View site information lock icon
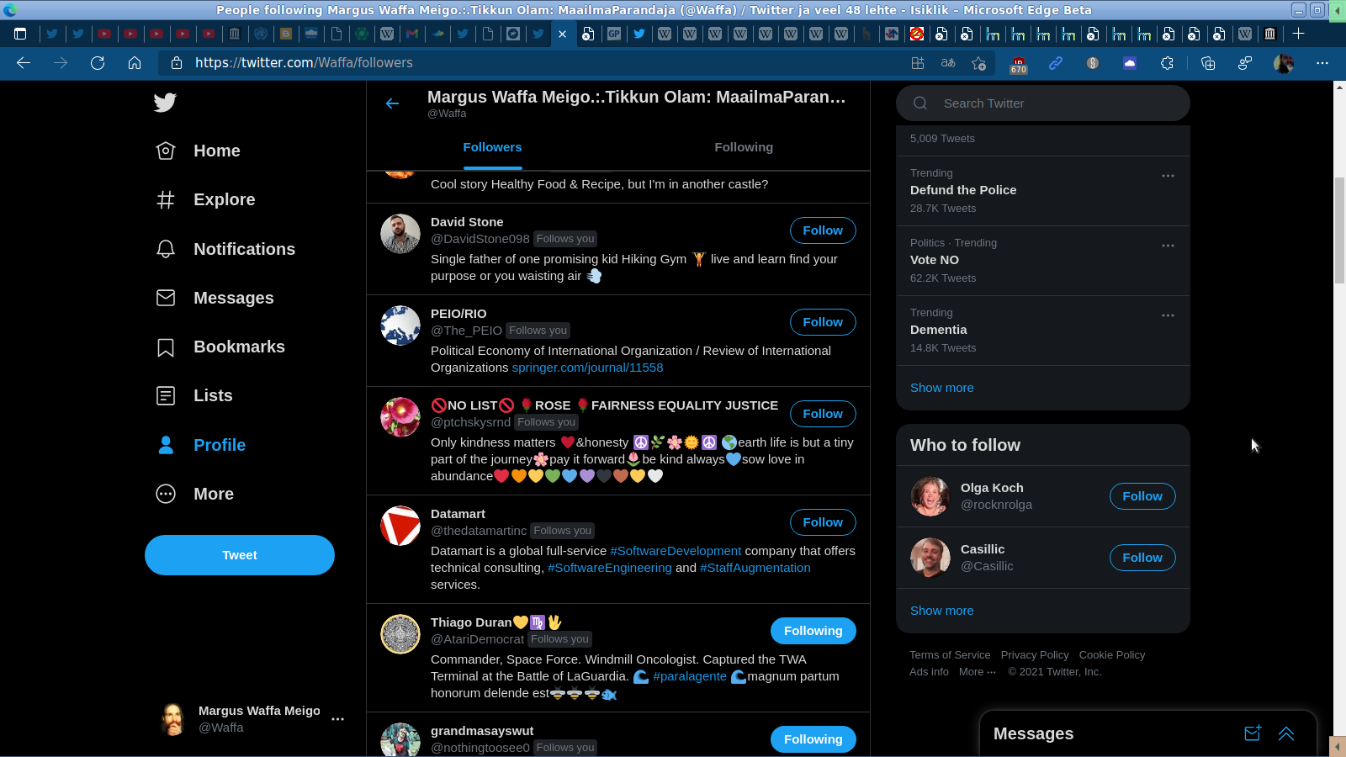The width and height of the screenshot is (1346, 757). (x=177, y=63)
